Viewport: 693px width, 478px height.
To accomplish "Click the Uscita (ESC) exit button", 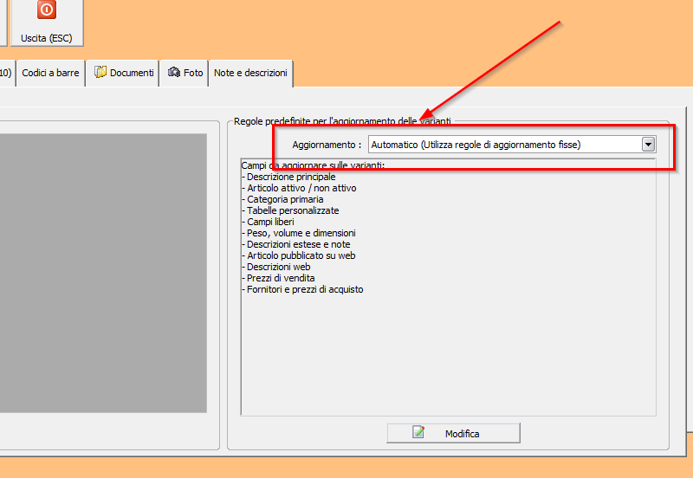I will pyautogui.click(x=47, y=23).
